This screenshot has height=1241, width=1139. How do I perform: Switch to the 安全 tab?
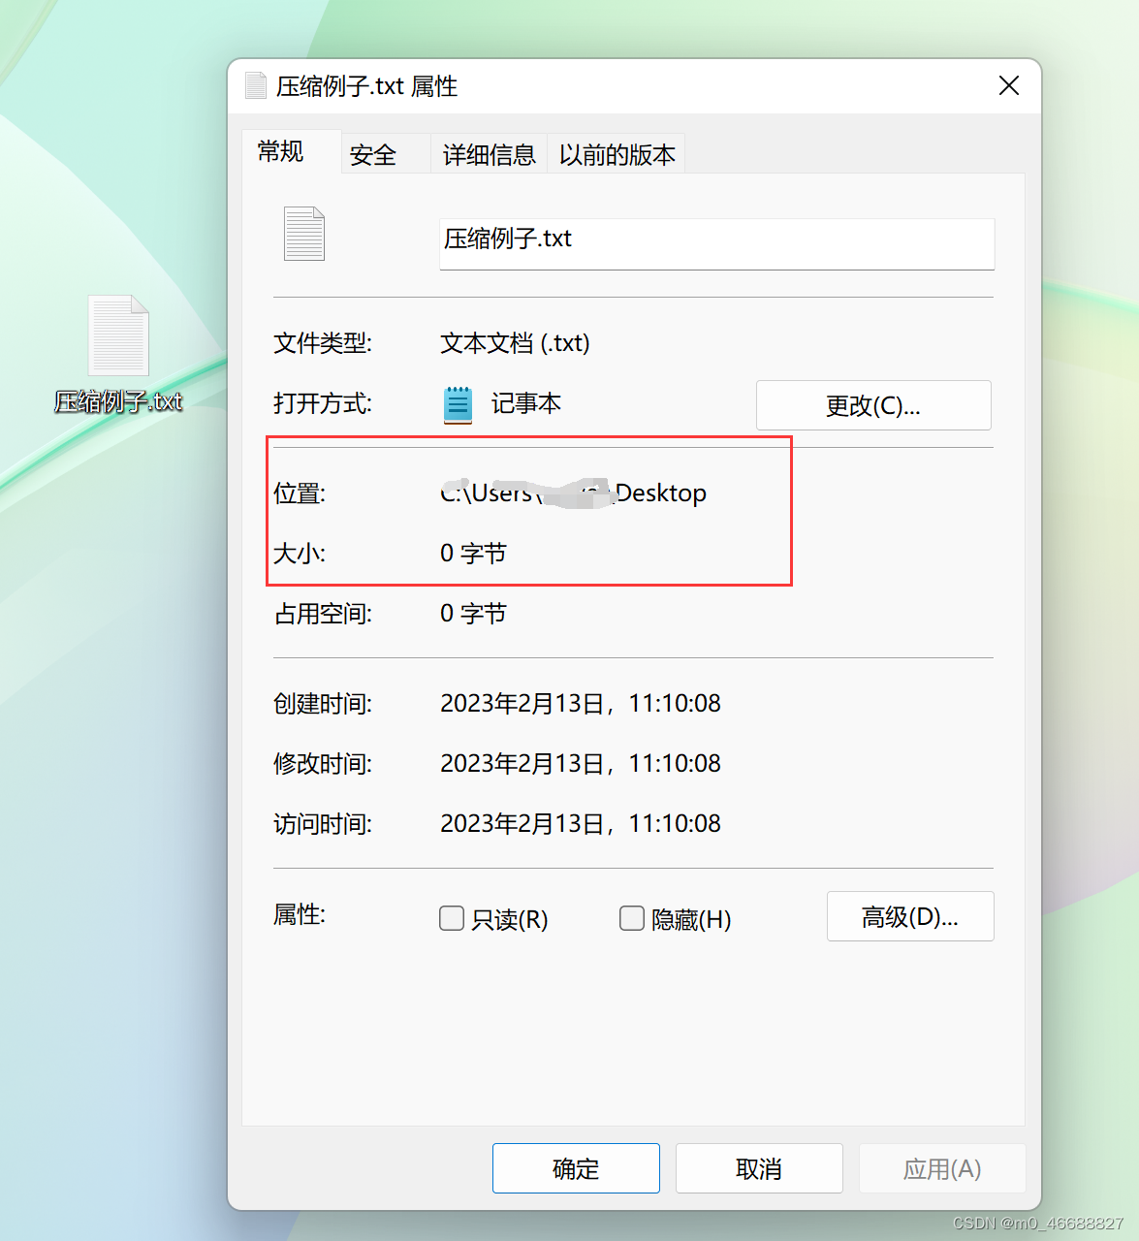[x=372, y=155]
